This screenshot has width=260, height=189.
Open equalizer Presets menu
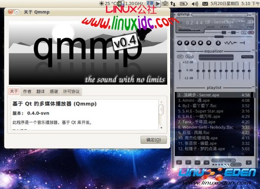click(x=247, y=57)
